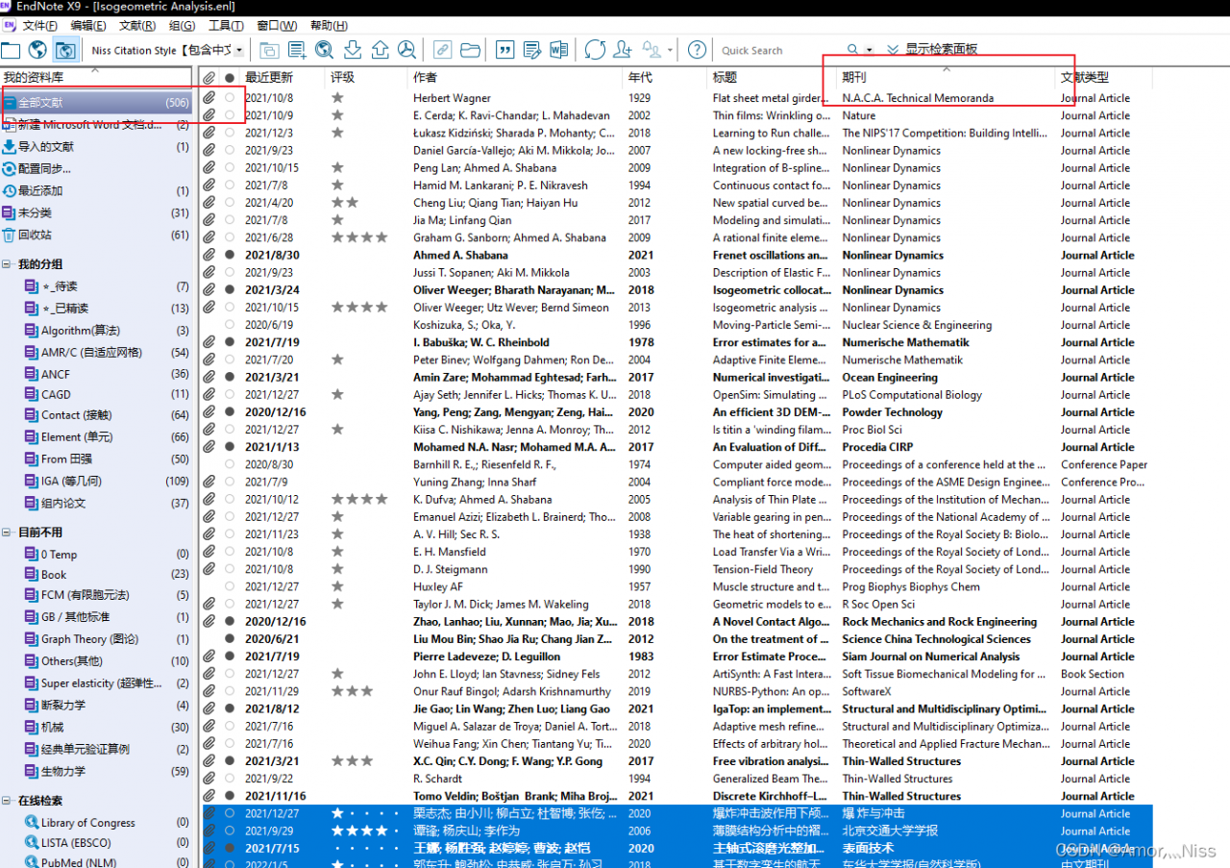Click the Sync Library circular-arrows icon
This screenshot has width=1230, height=868.
click(x=595, y=50)
